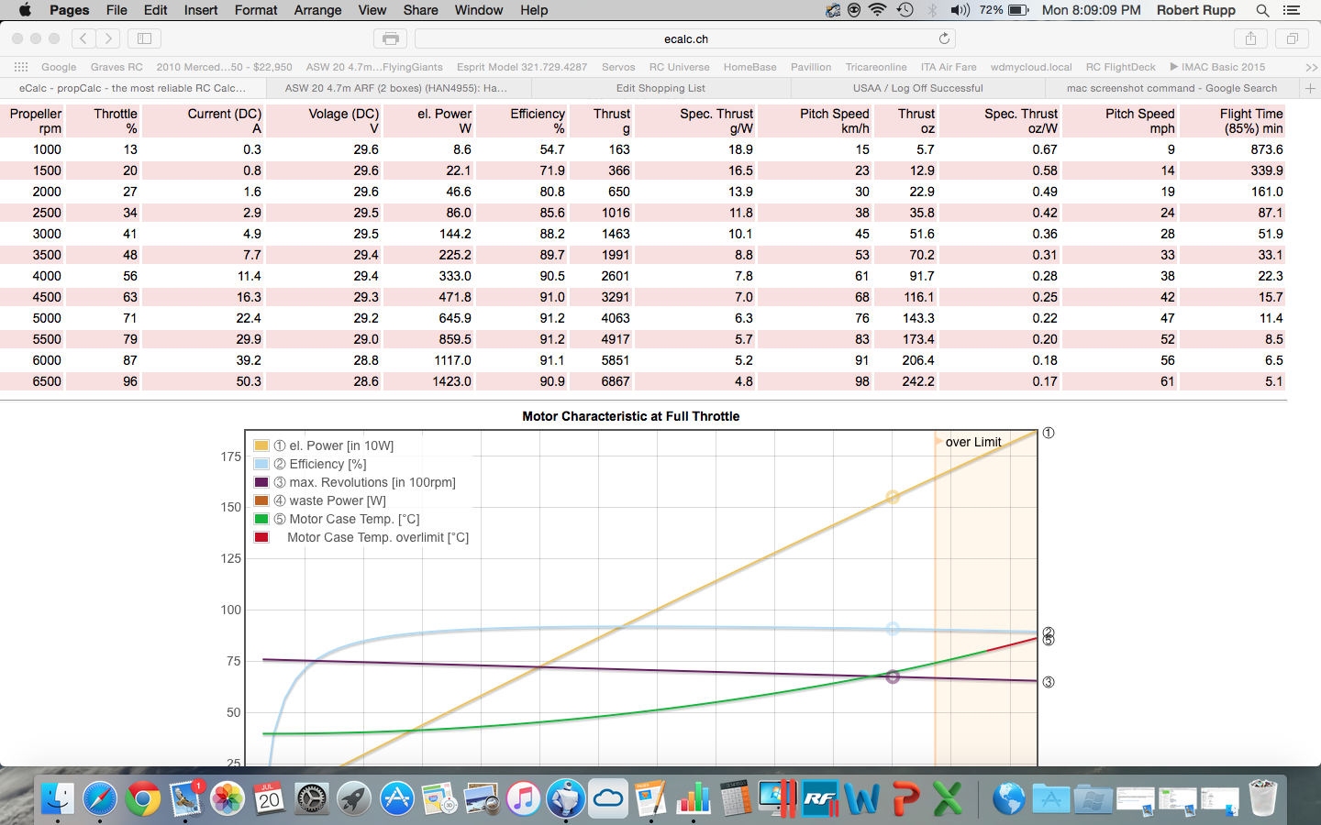The image size is (1321, 825).
Task: Open the Top Sites grid icon
Action: point(20,67)
